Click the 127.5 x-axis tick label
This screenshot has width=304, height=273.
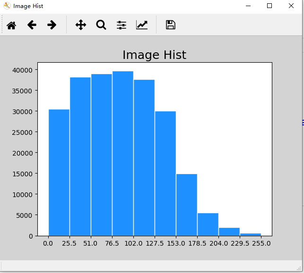(x=155, y=243)
